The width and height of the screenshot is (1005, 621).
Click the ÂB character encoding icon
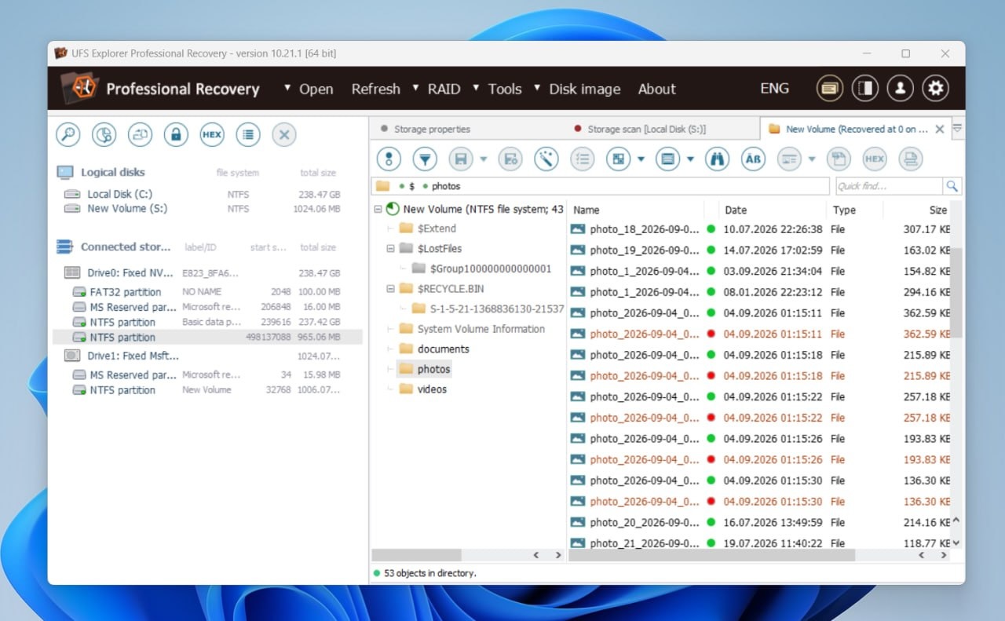[x=753, y=159]
